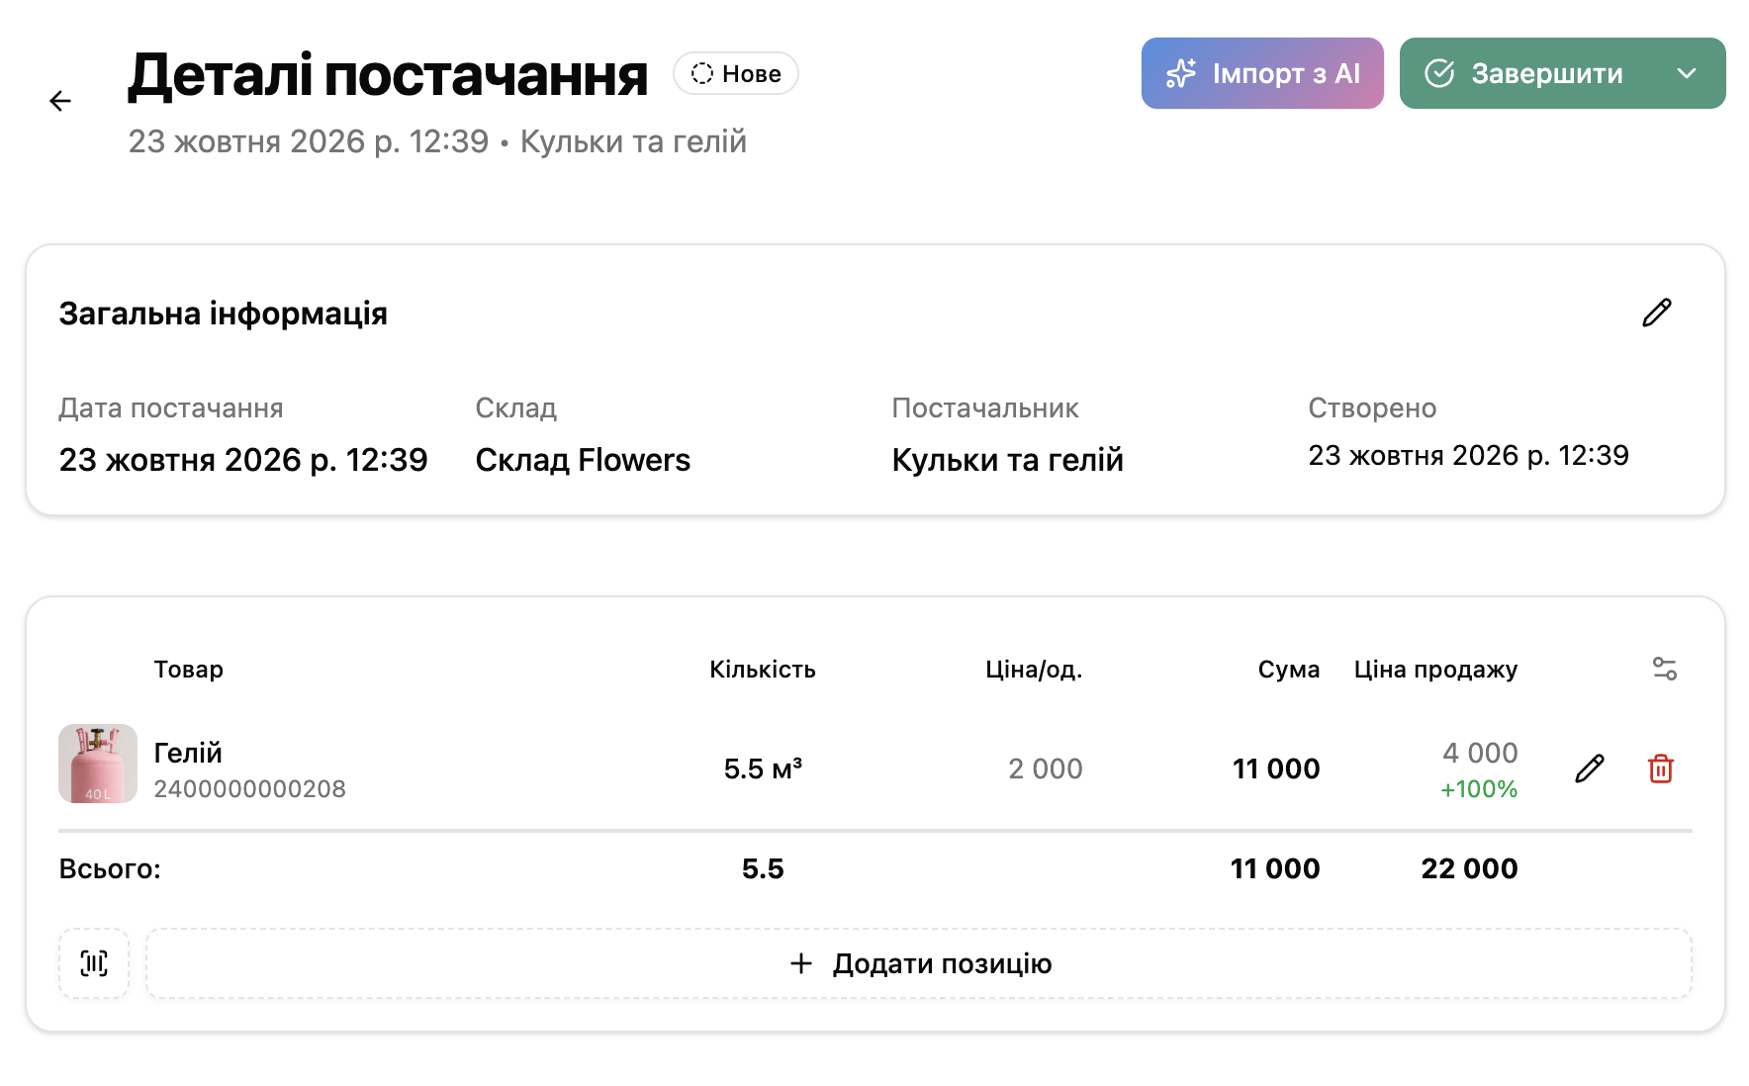
Task: Click the Склад Flowers warehouse value
Action: click(x=583, y=460)
